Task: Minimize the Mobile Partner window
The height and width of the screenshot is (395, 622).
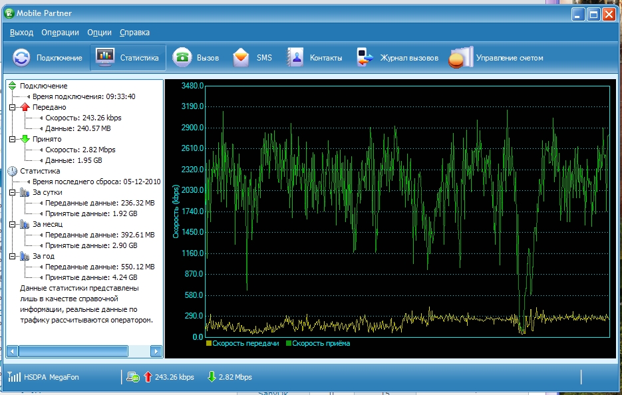Action: [x=578, y=15]
